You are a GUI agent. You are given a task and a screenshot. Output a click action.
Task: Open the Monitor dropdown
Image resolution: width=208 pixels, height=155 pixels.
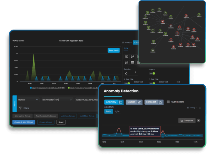[x=28, y=100]
